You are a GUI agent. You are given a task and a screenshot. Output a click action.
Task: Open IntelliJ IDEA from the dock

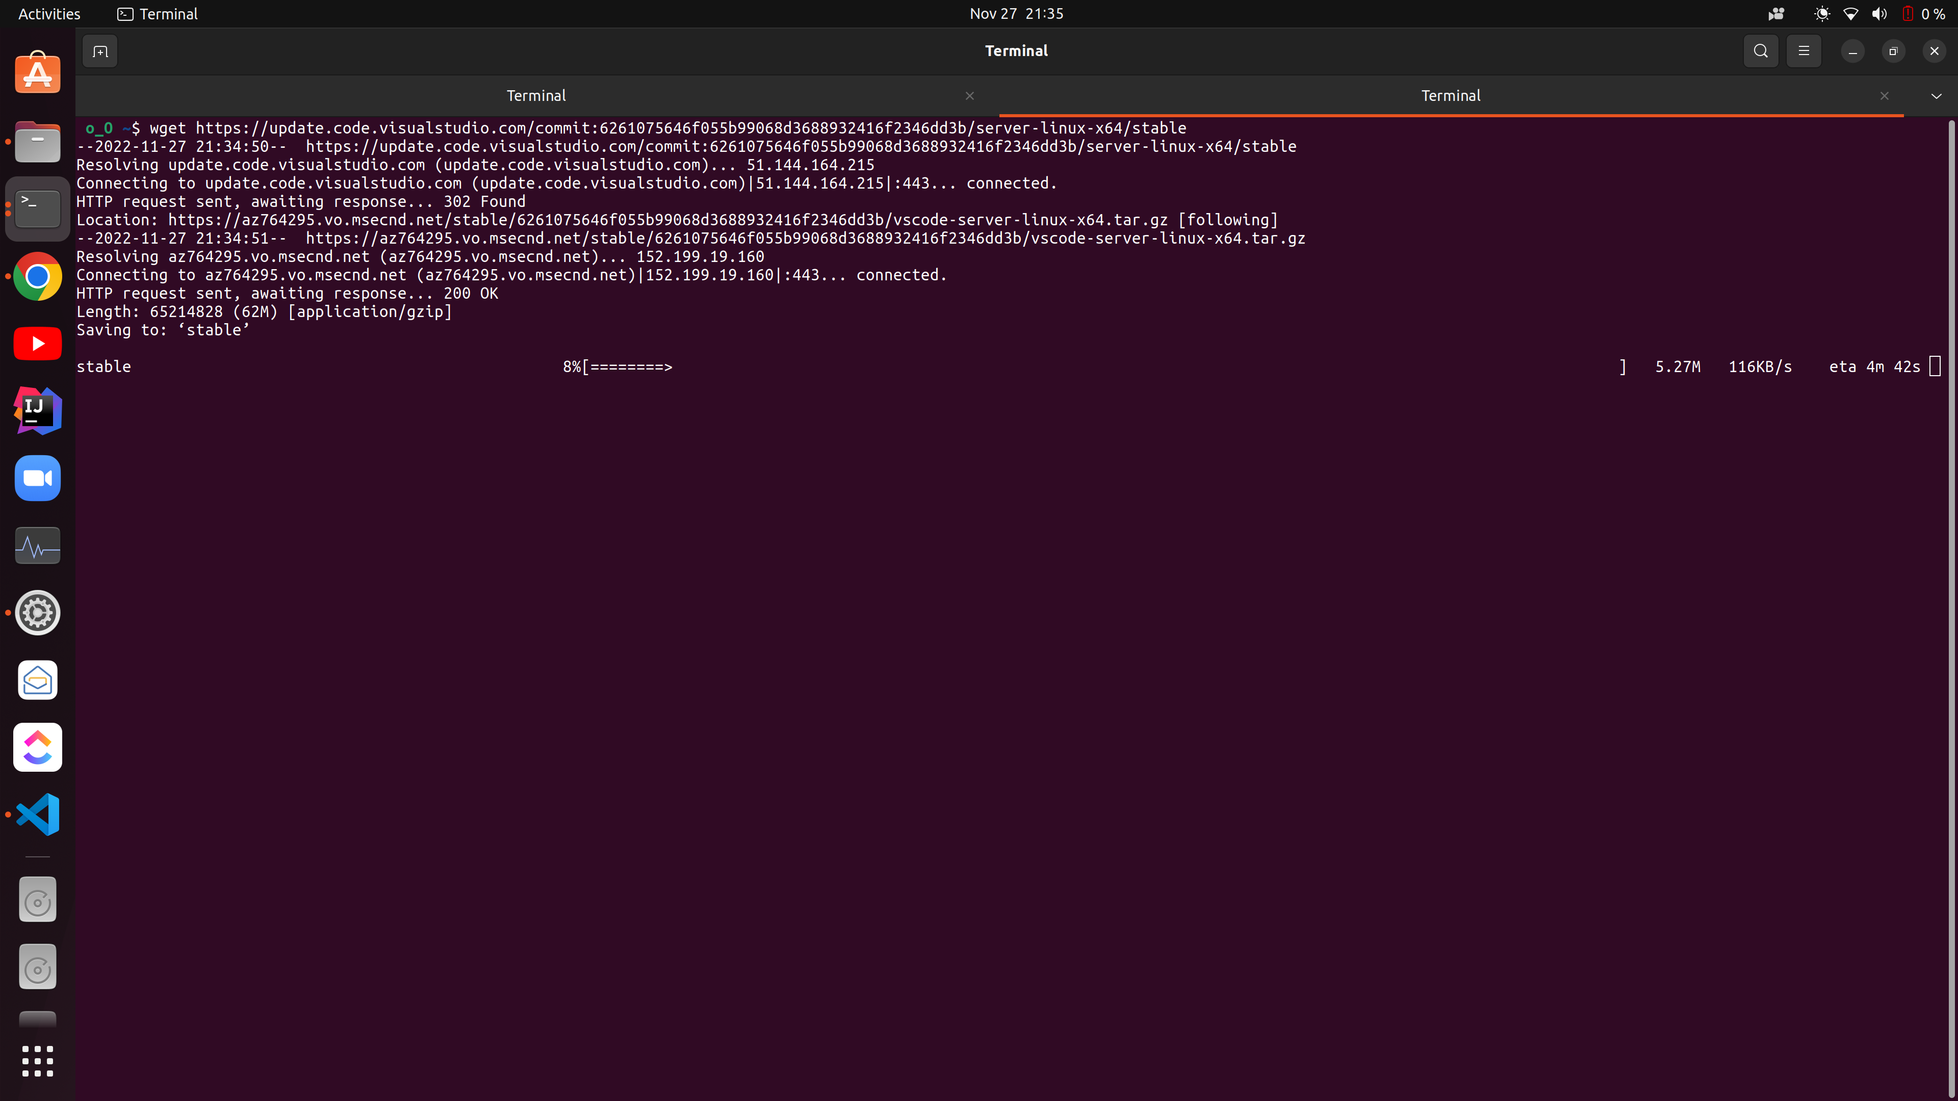[37, 411]
